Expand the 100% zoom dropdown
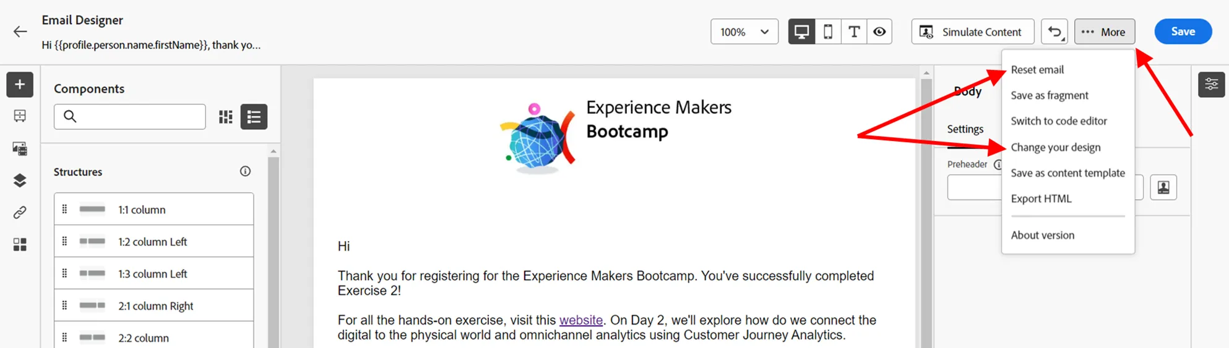 point(744,32)
